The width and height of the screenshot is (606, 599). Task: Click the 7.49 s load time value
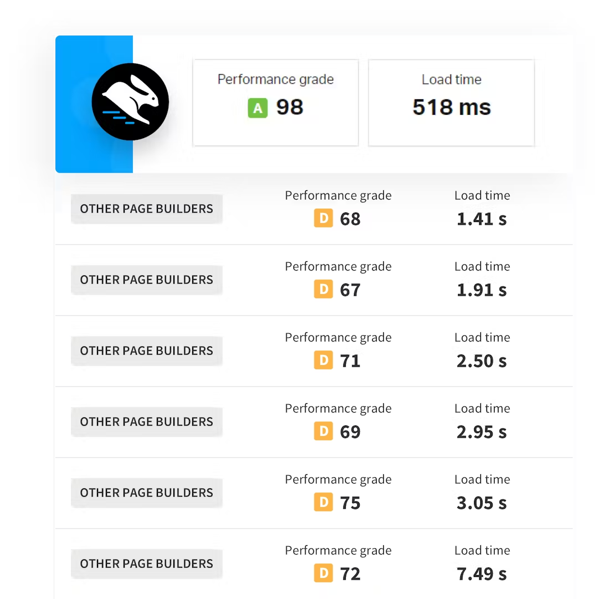point(481,574)
